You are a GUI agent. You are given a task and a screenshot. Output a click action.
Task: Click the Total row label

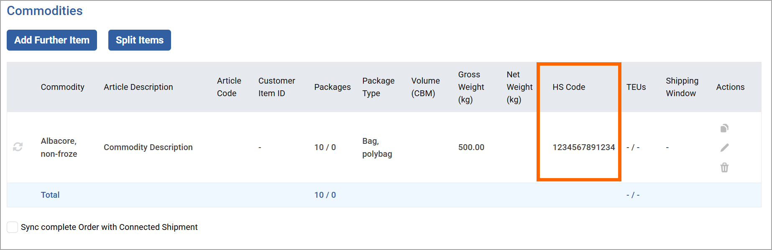coord(50,195)
